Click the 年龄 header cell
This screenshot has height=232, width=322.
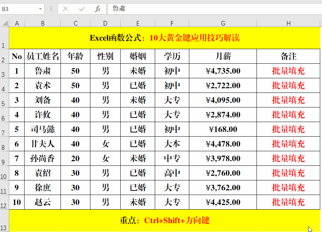75,56
